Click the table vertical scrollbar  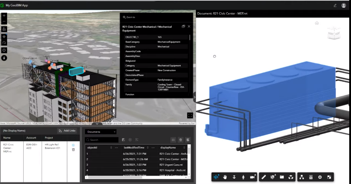pos(189,150)
